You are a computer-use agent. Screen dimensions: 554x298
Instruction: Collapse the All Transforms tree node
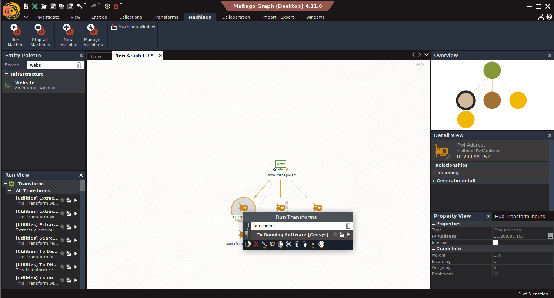point(9,191)
